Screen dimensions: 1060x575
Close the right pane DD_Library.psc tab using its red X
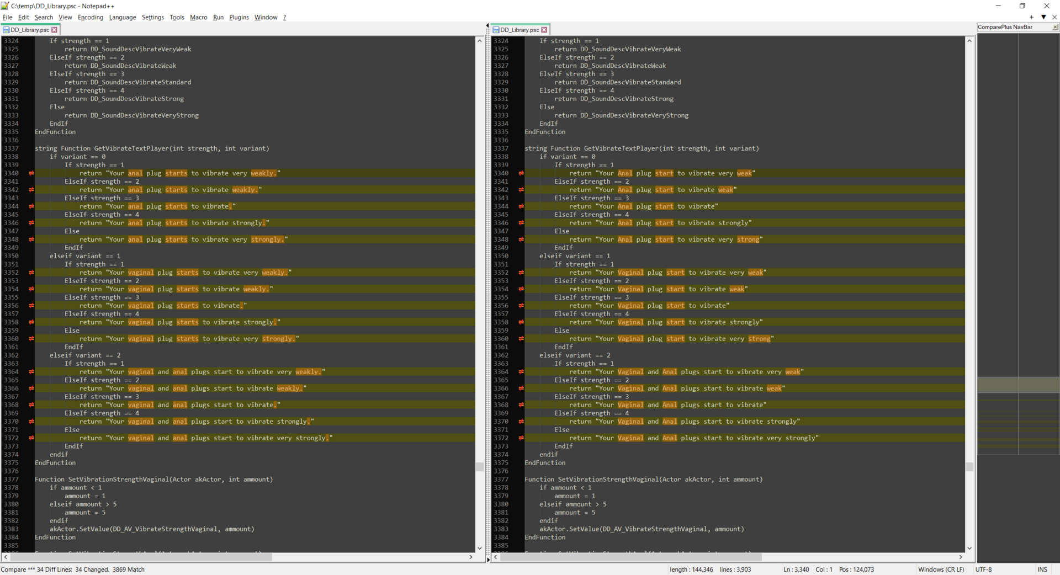[x=544, y=30]
